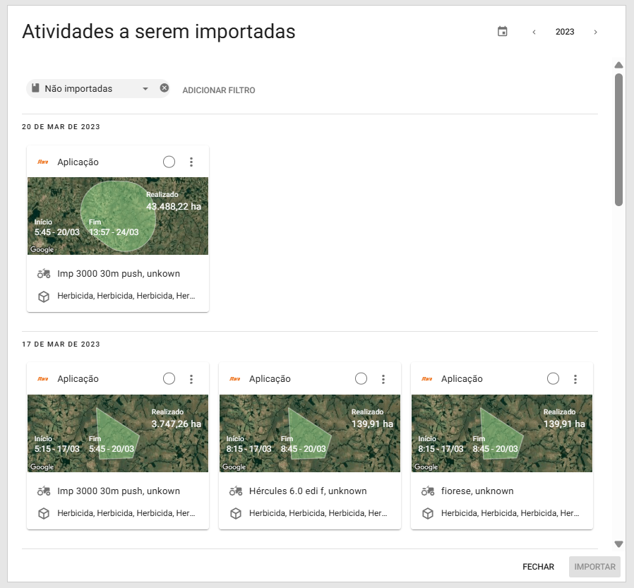Click product box icon on Hércules card
This screenshot has height=588, width=634.
pos(235,514)
